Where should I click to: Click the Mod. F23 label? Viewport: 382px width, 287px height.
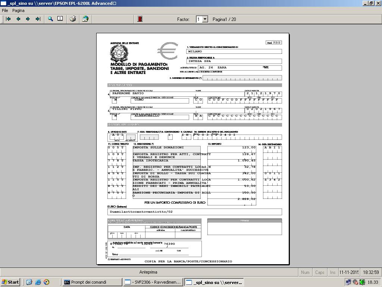274,43
